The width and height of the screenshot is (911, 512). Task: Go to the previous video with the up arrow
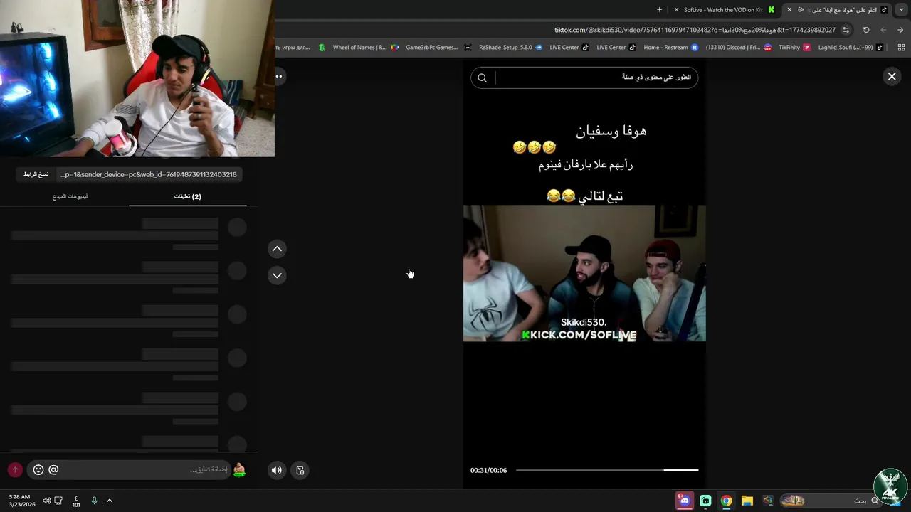[x=277, y=249]
